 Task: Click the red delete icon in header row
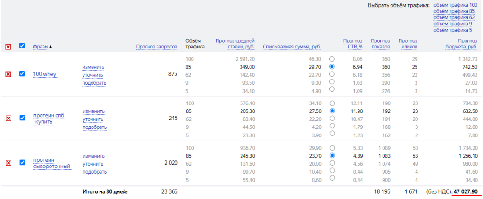8,47
